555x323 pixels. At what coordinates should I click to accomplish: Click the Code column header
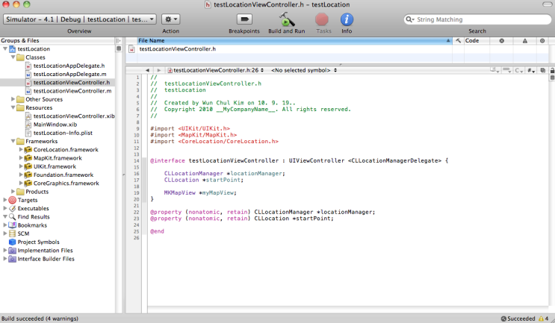[x=477, y=40]
